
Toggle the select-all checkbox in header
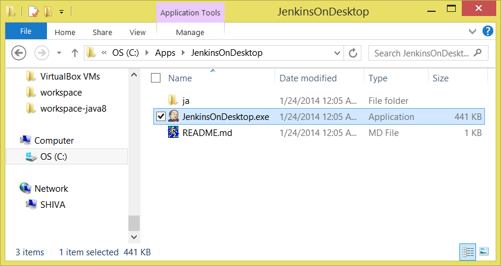156,78
